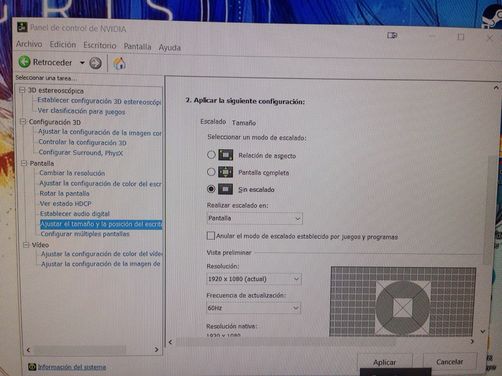
Task: Select Ajustar la configuración de la imagen de vídeo
Action: pos(101,264)
